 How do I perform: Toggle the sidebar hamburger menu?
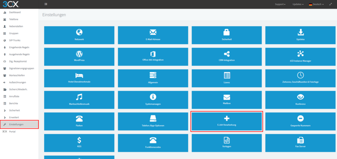coord(45,4)
